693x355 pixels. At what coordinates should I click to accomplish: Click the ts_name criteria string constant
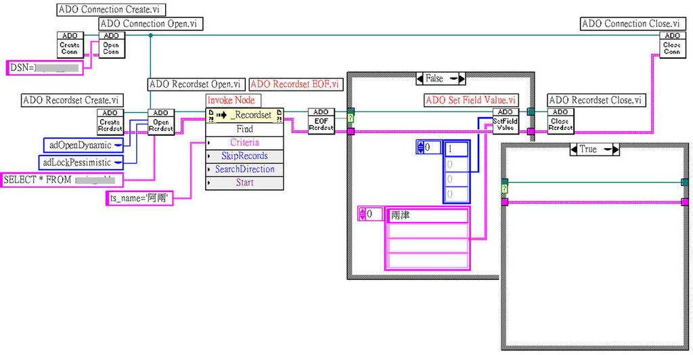pyautogui.click(x=139, y=198)
